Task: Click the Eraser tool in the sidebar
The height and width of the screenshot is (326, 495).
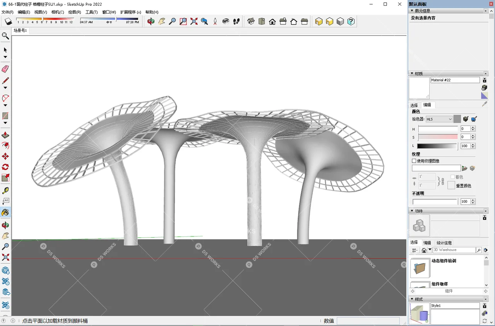Action: pyautogui.click(x=5, y=69)
